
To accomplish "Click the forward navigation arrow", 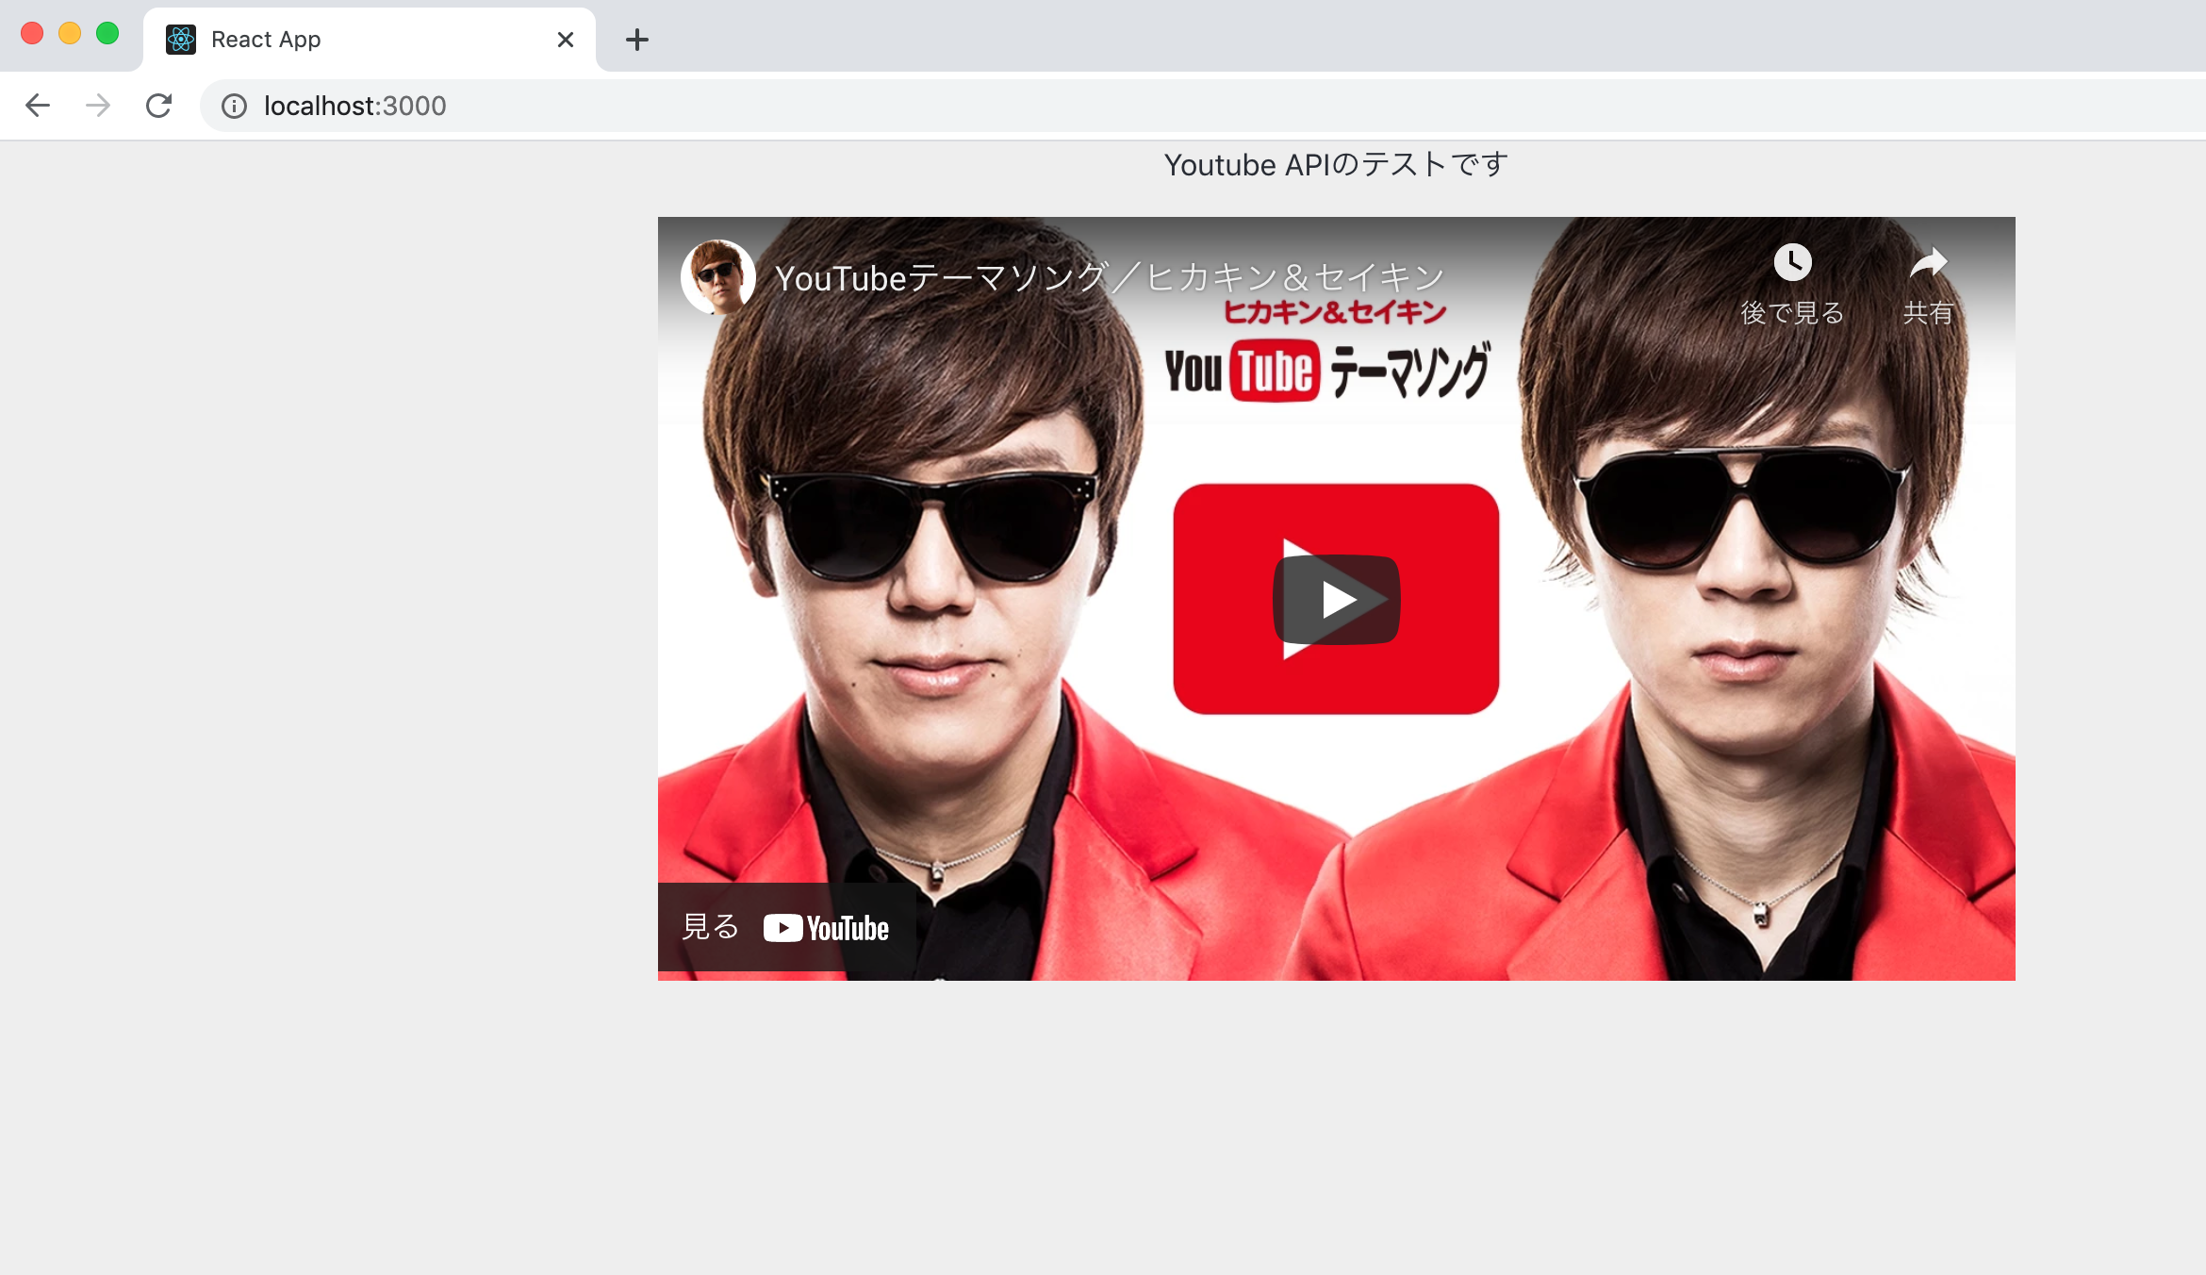I will 97,106.
